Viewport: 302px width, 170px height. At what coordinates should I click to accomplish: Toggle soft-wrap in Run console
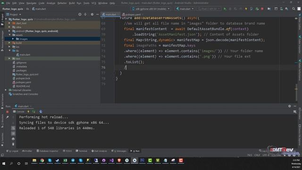click(x=13, y=128)
